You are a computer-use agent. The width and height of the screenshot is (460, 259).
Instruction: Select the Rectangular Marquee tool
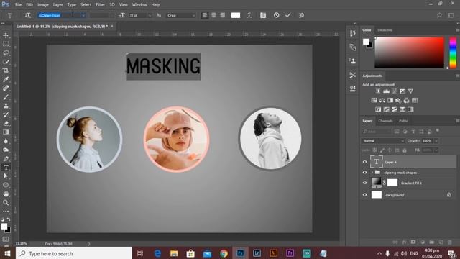[6, 44]
